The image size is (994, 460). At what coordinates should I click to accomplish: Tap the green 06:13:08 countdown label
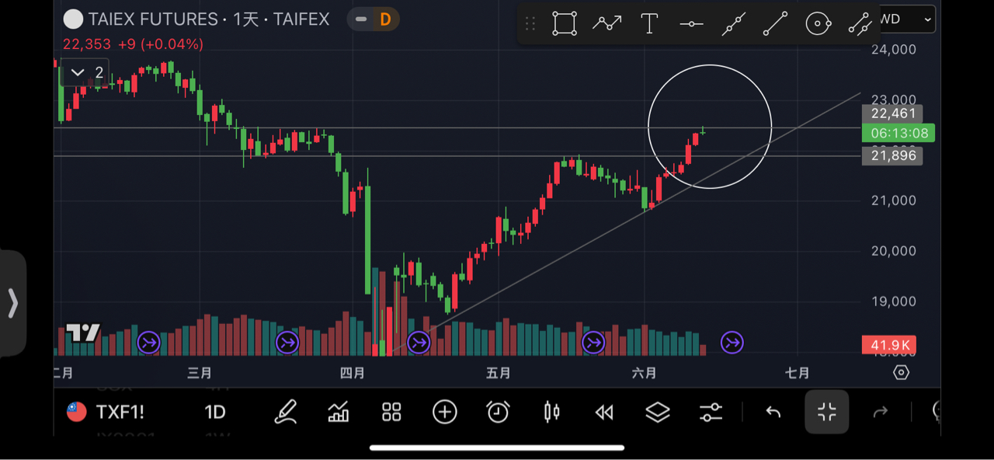pos(898,133)
